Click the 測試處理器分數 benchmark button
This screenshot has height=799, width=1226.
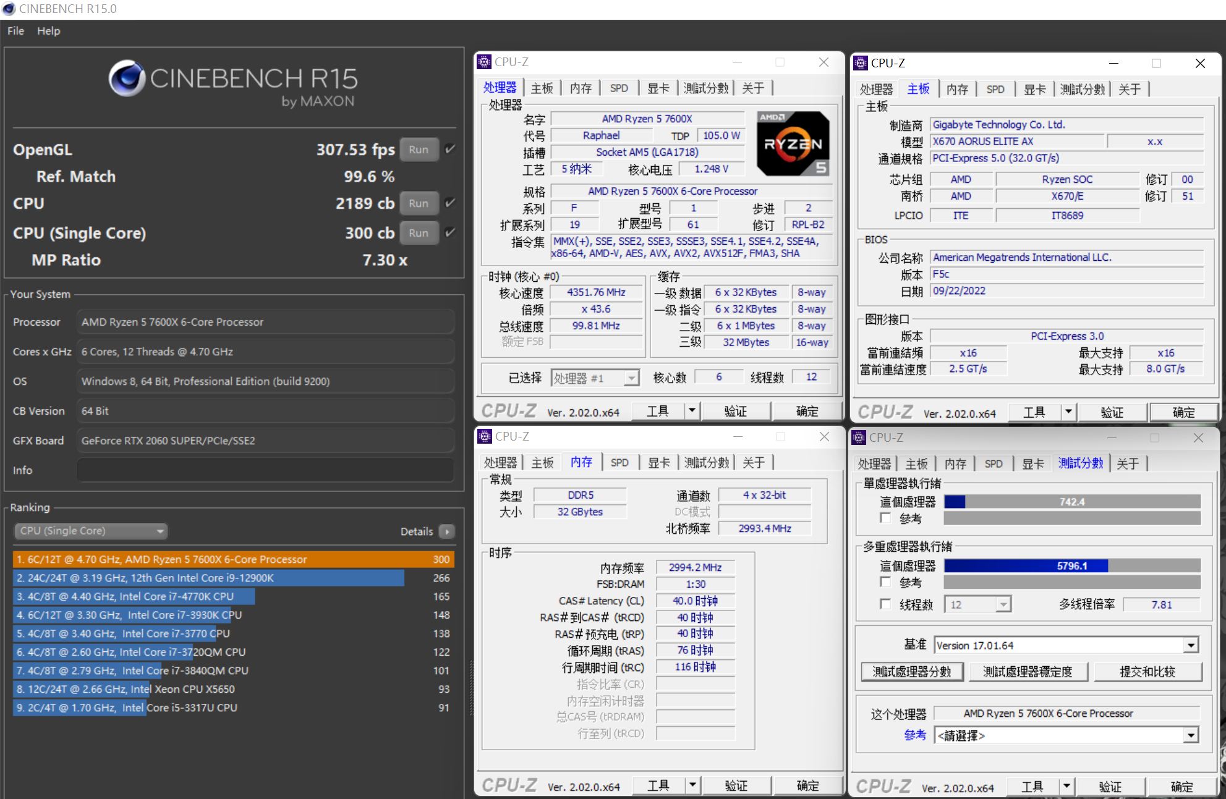click(x=912, y=672)
